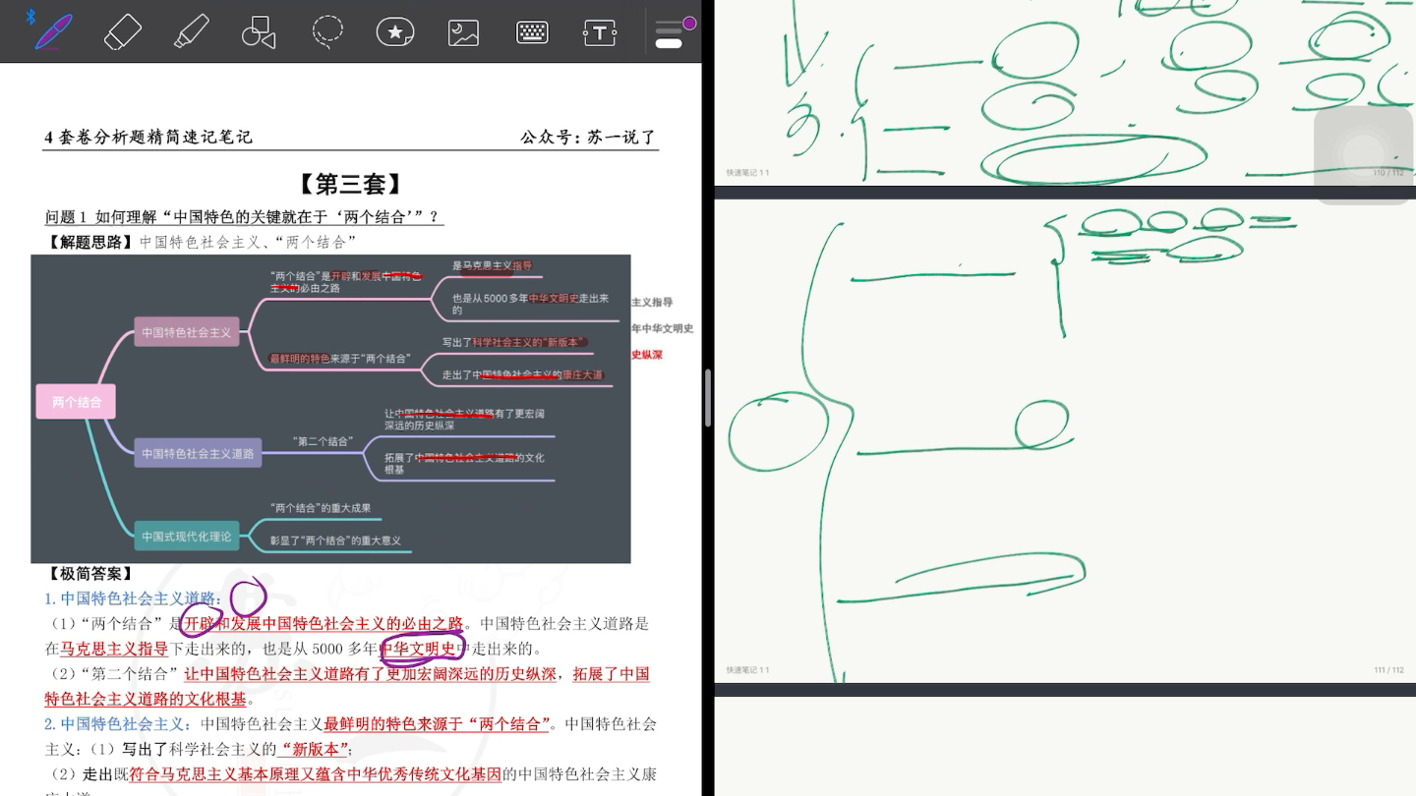Tap the header '4套卷分析题精简速记笔记'
The height and width of the screenshot is (796, 1416).
click(148, 138)
